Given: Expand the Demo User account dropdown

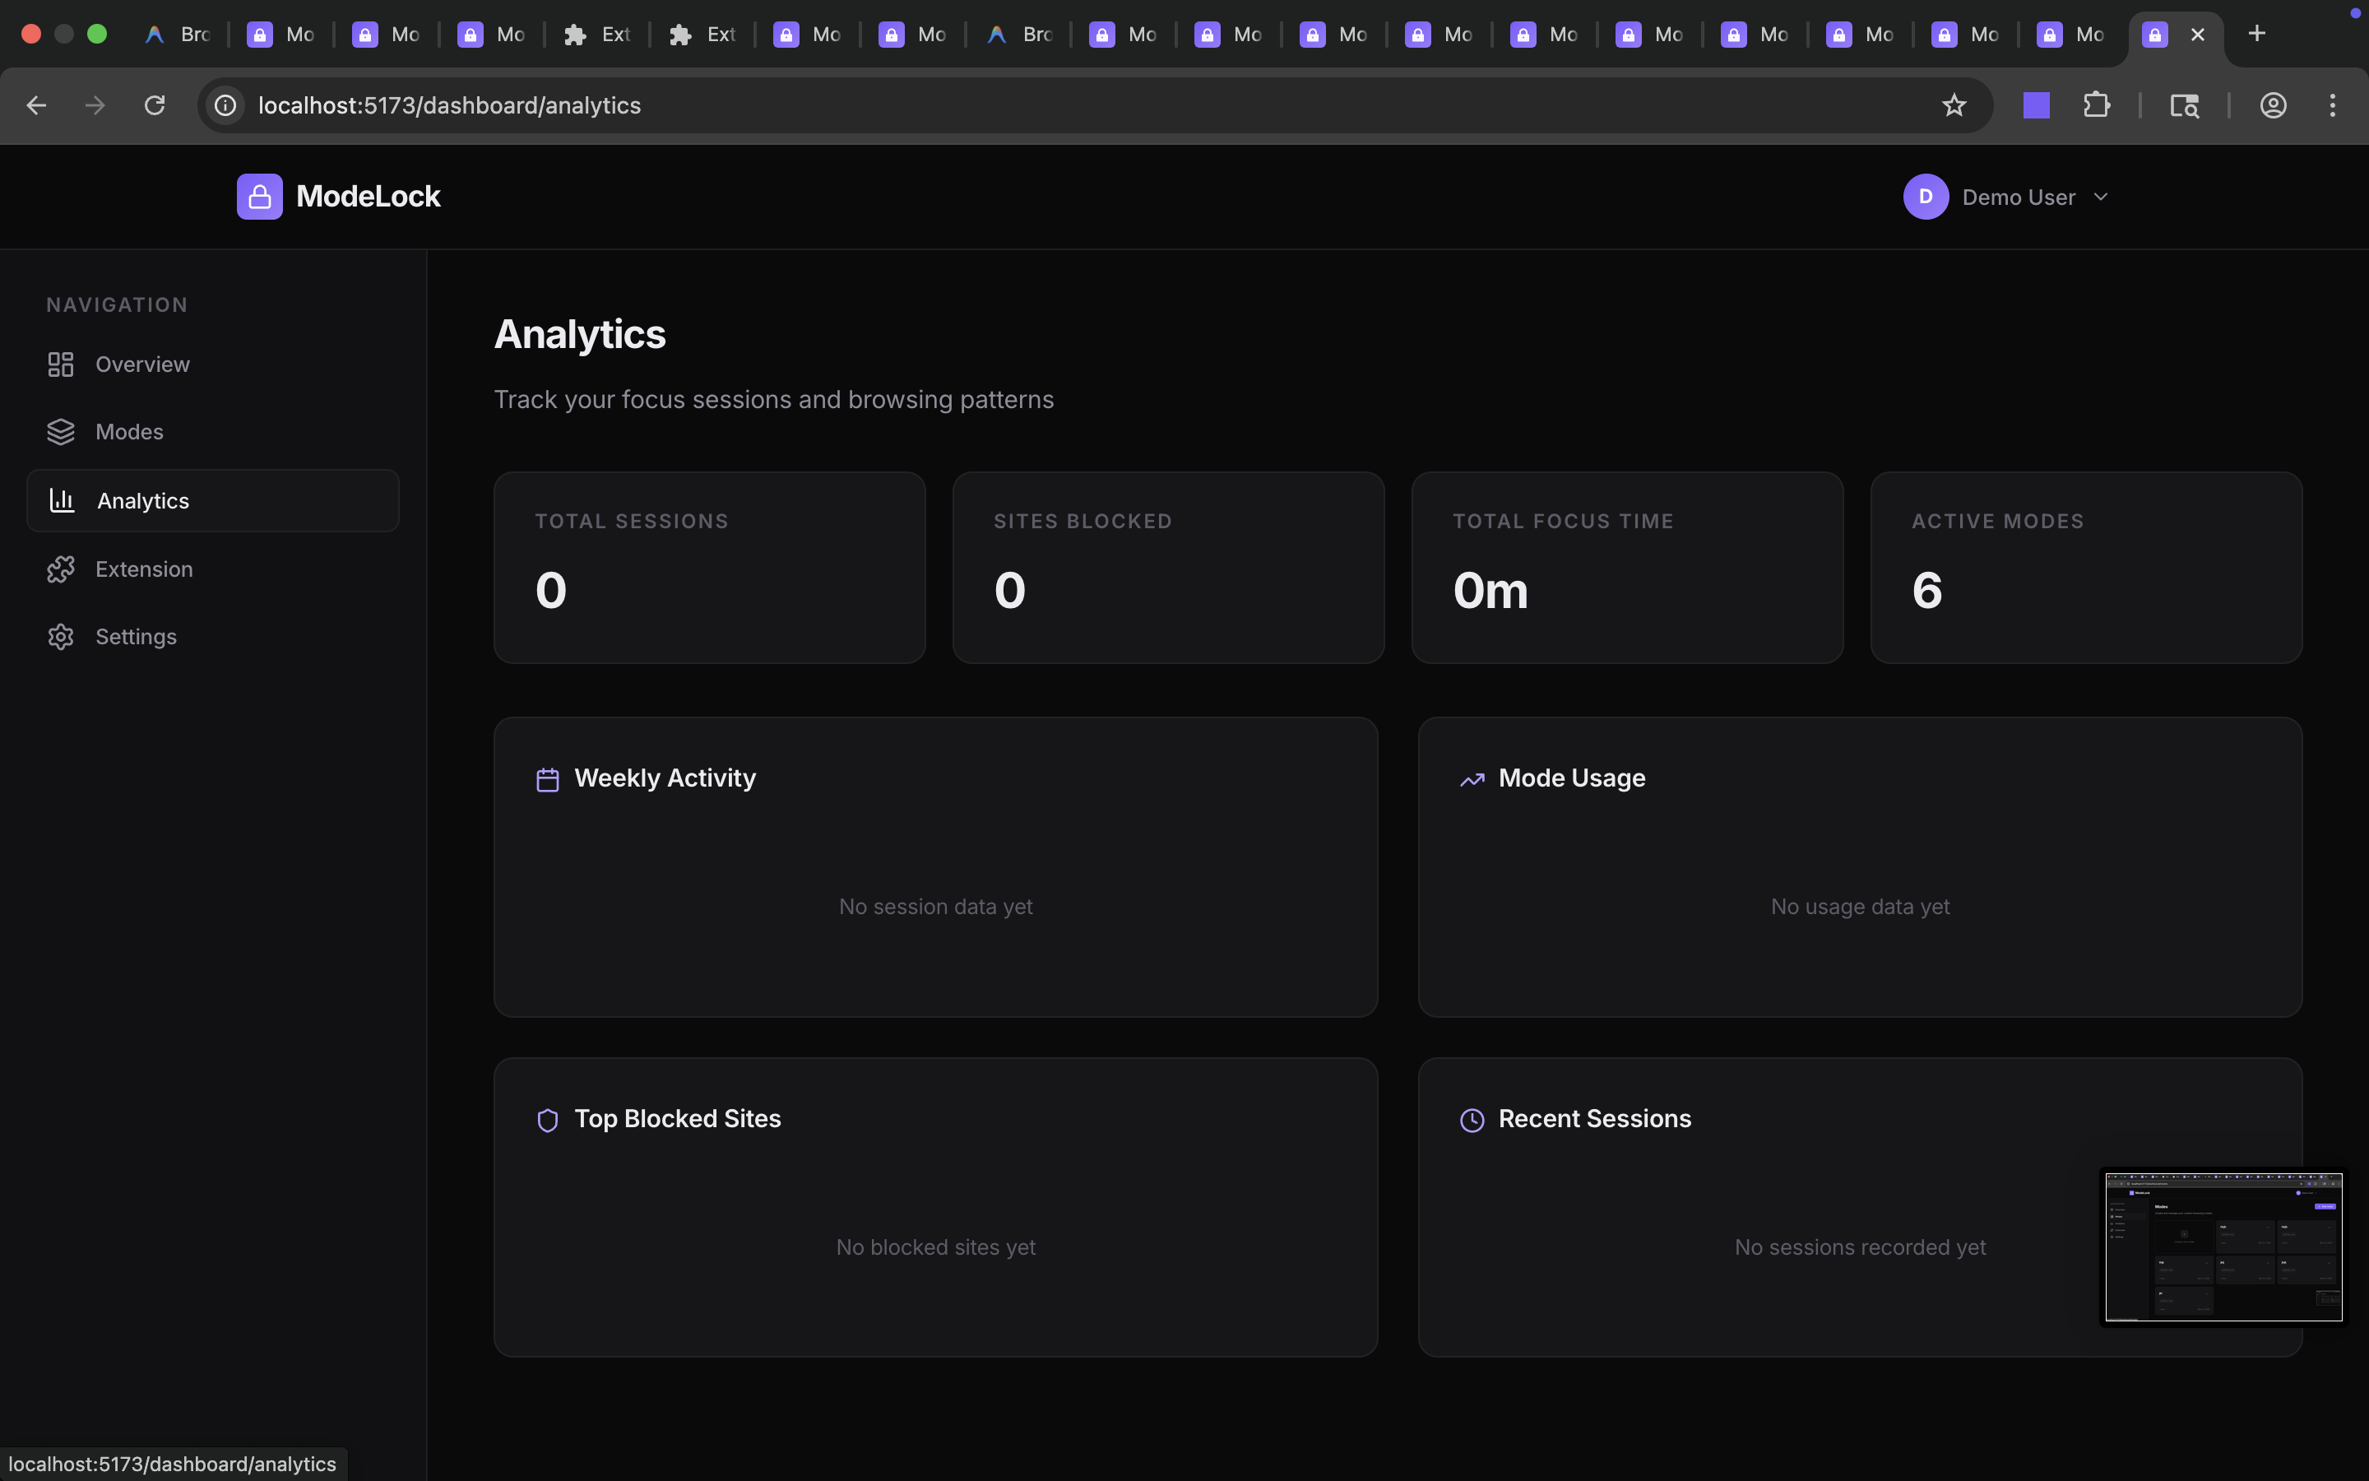Looking at the screenshot, I should pos(2100,197).
